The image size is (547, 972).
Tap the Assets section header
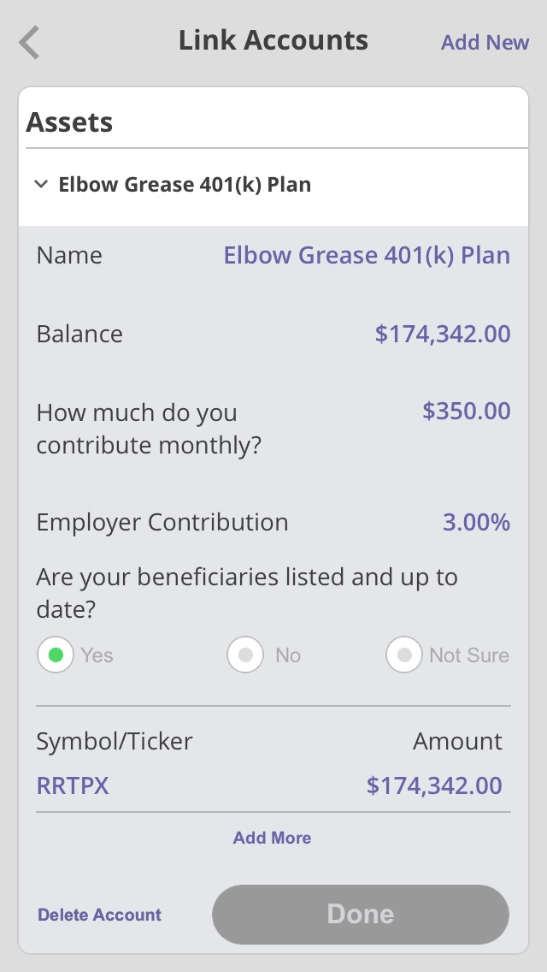tap(70, 122)
